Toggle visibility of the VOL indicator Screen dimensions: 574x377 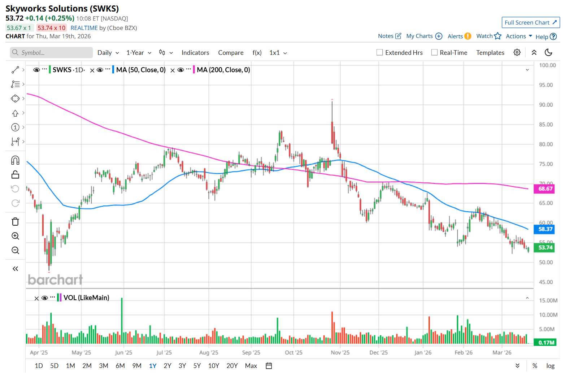[45, 298]
